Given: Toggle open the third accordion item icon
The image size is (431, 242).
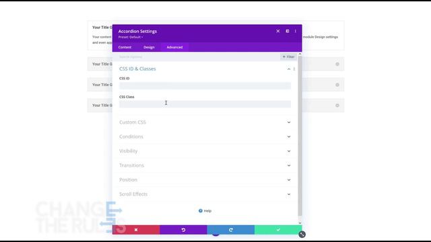Looking at the screenshot, I should [x=337, y=85].
